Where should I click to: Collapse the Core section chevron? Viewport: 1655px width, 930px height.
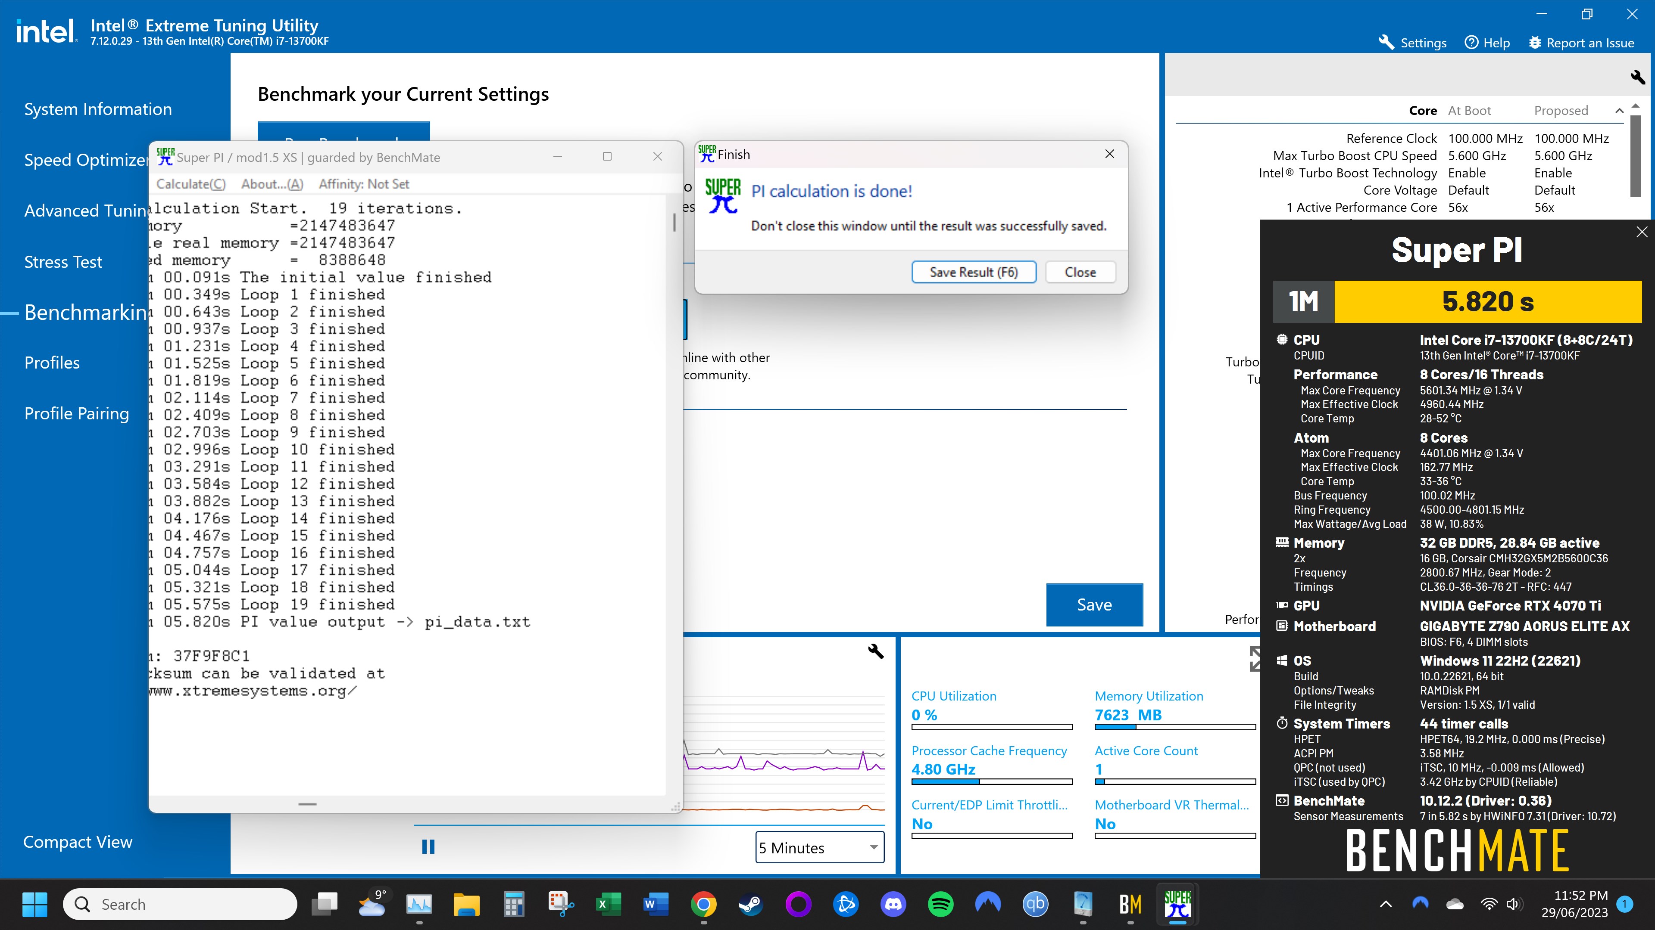(1619, 111)
